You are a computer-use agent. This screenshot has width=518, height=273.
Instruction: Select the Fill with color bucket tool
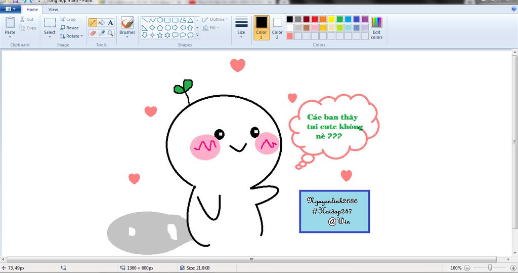[x=102, y=22]
